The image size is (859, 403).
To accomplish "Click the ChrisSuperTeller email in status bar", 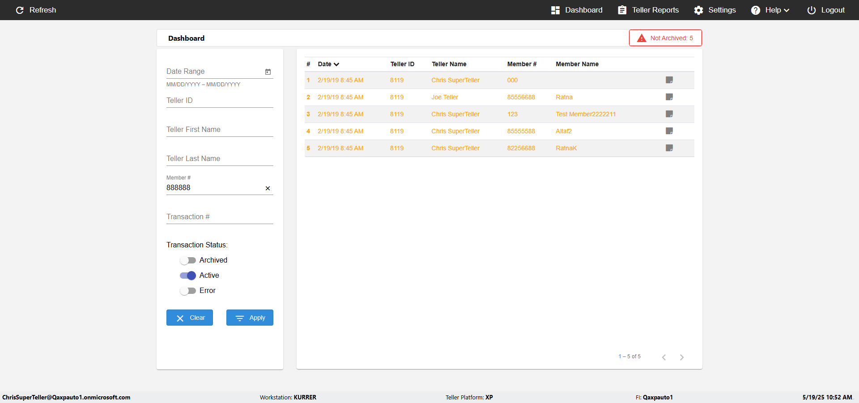I will [x=66, y=397].
